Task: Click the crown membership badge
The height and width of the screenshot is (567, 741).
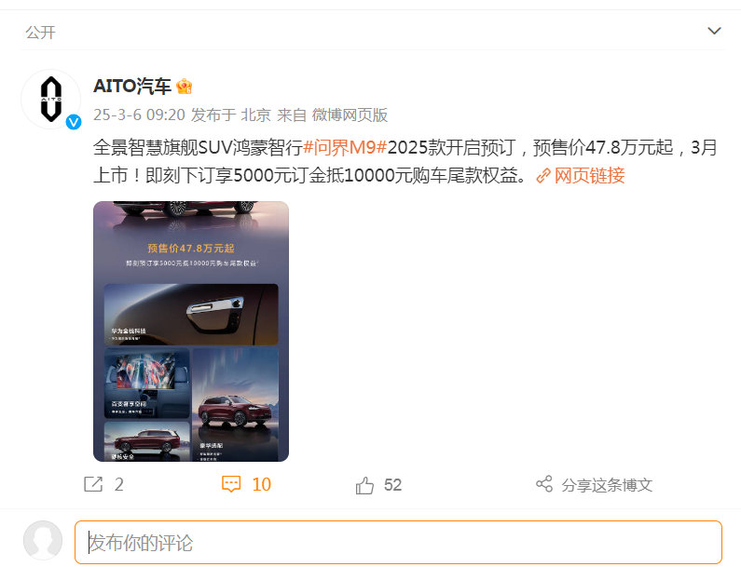Action: [184, 87]
